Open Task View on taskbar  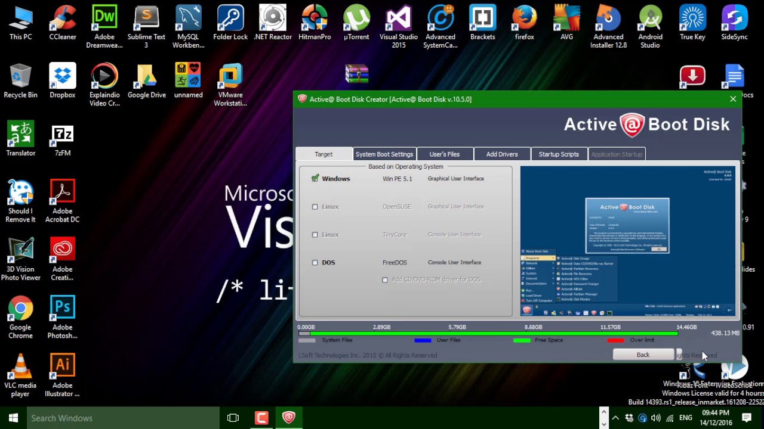coord(233,418)
